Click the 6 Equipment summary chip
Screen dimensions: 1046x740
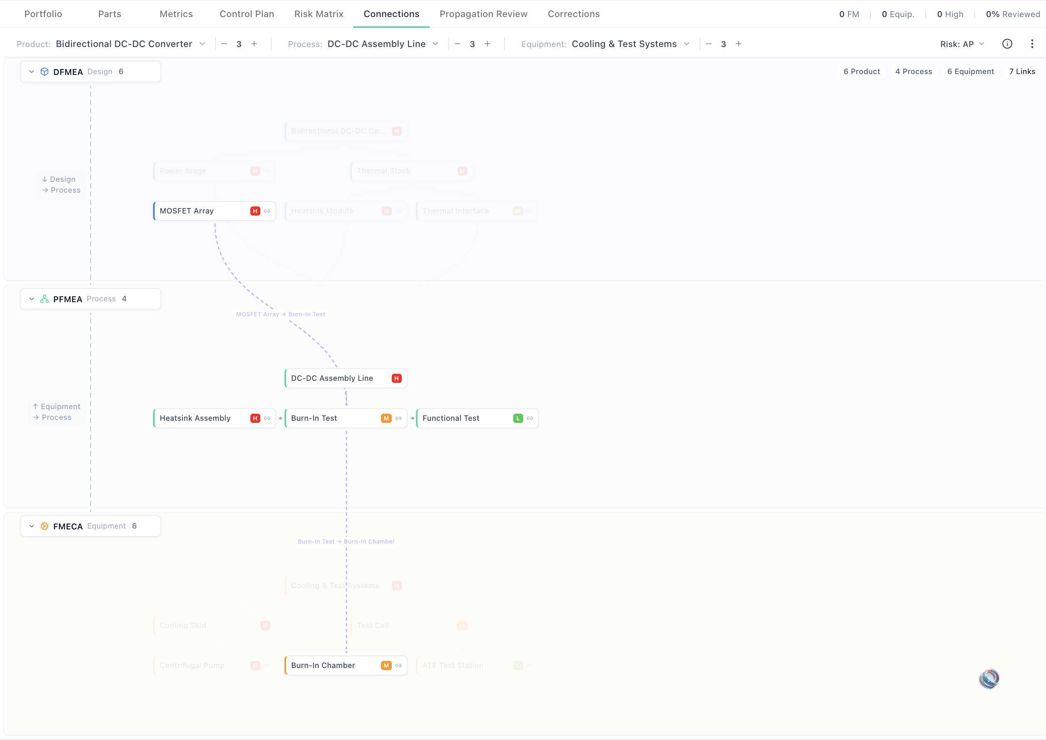(970, 72)
